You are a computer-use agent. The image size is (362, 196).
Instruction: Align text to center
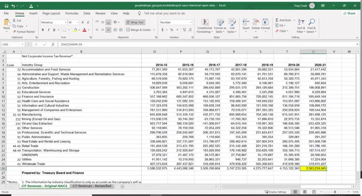click(103, 30)
